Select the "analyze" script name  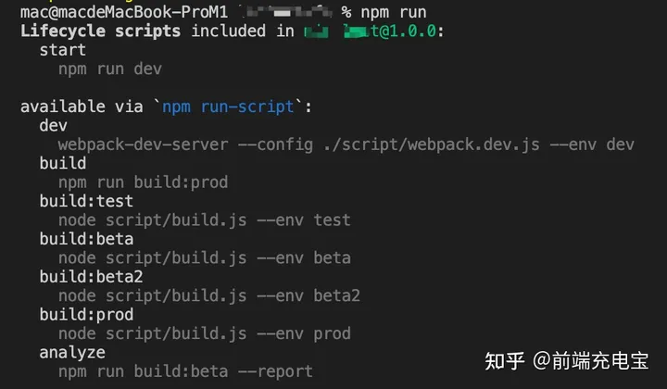(72, 352)
